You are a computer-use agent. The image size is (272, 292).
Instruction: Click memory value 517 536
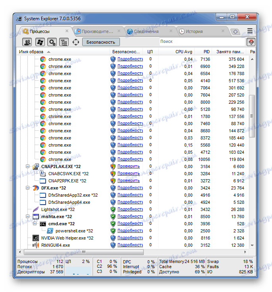pos(236,81)
